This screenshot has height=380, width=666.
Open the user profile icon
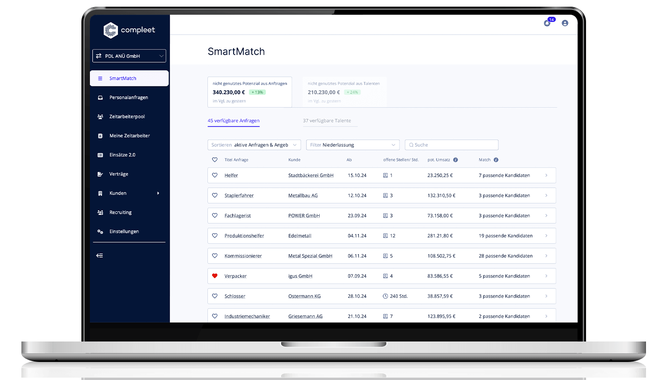click(565, 23)
